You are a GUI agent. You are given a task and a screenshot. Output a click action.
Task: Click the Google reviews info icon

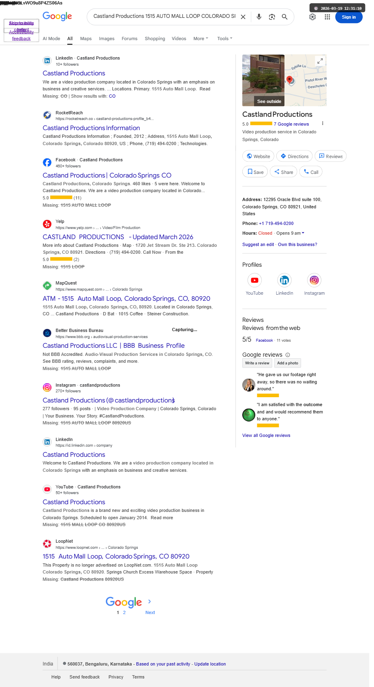288,355
